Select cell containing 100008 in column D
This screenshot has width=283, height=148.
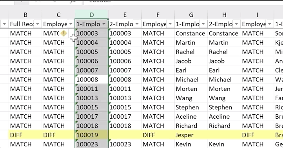[92, 79]
